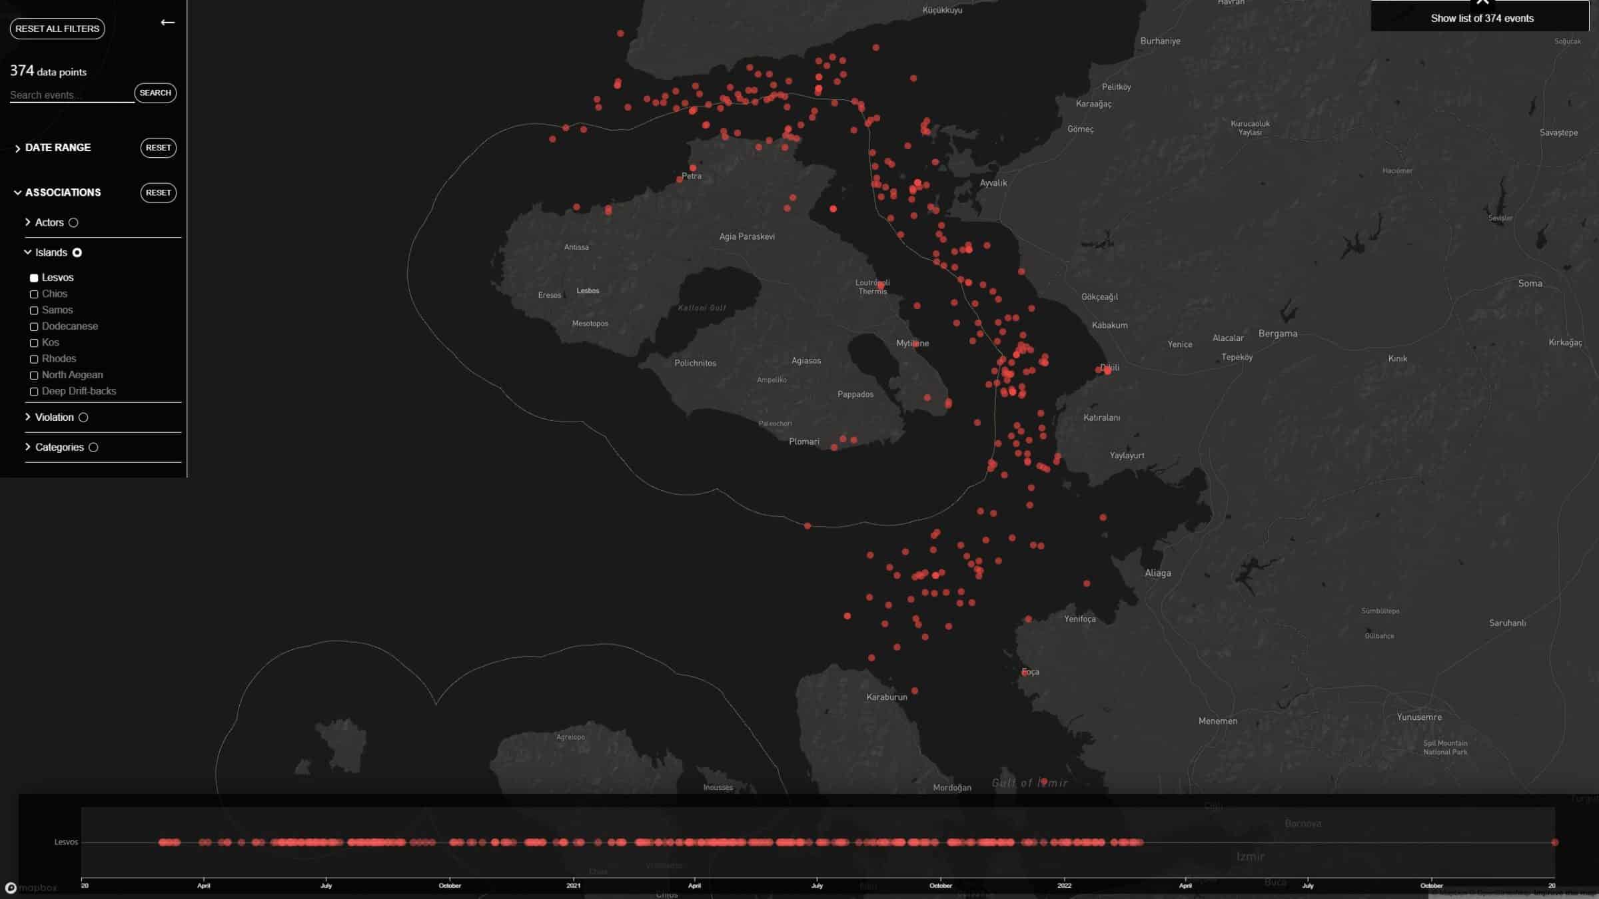The height and width of the screenshot is (899, 1599).
Task: Click the Search events input field
Action: tap(70, 95)
